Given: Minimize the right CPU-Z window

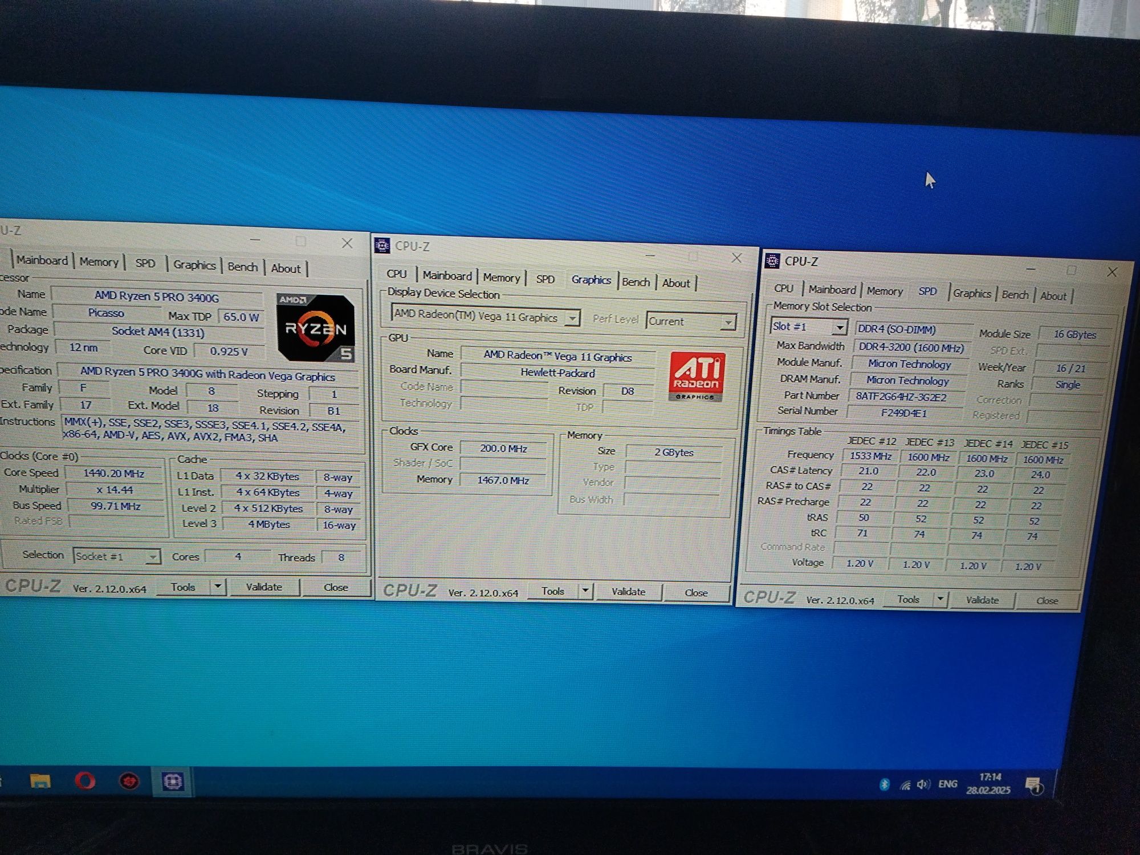Looking at the screenshot, I should point(1031,270).
